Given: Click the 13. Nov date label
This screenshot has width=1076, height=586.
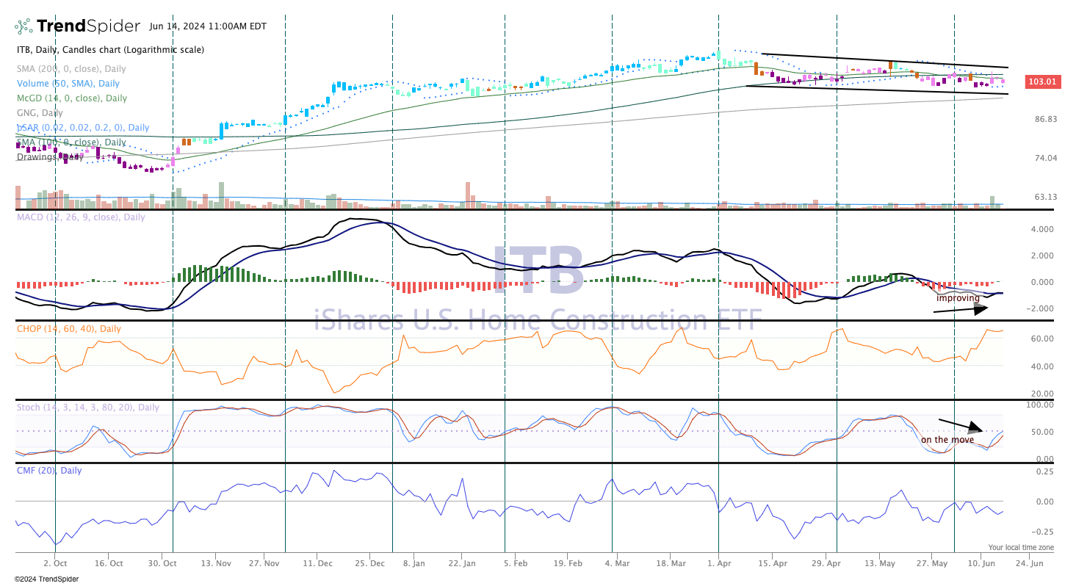Looking at the screenshot, I should (215, 563).
